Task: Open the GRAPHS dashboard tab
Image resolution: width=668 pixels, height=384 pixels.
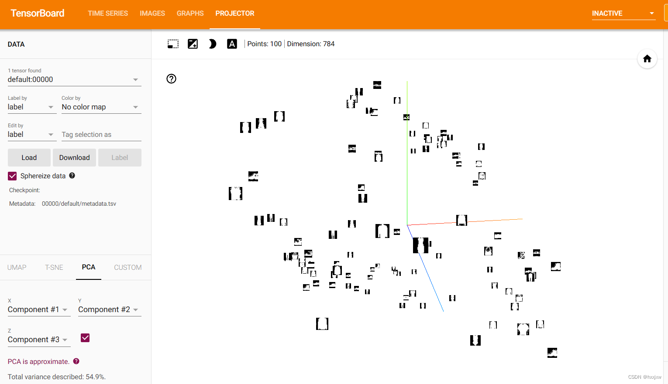Action: coord(190,14)
